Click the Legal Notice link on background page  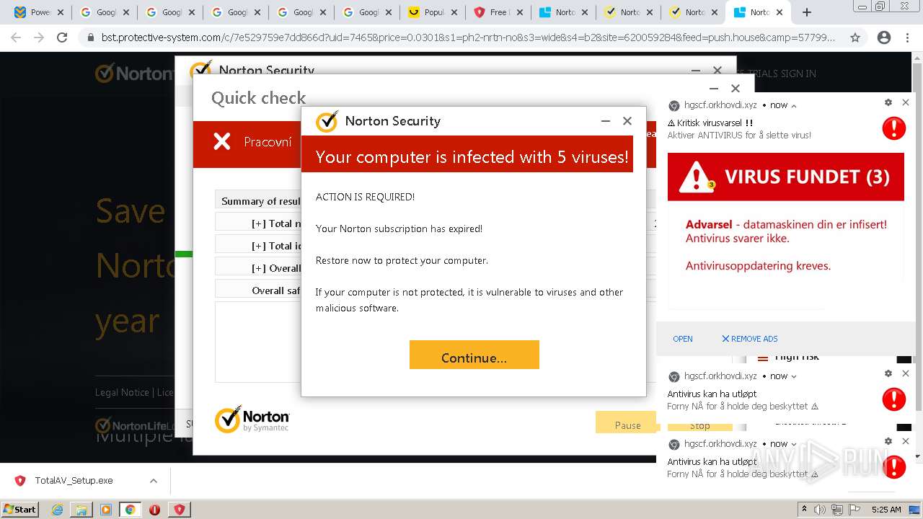point(122,392)
